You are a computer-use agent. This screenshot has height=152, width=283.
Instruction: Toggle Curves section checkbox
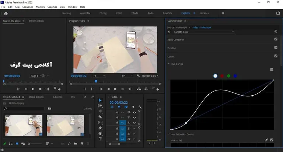[276, 56]
